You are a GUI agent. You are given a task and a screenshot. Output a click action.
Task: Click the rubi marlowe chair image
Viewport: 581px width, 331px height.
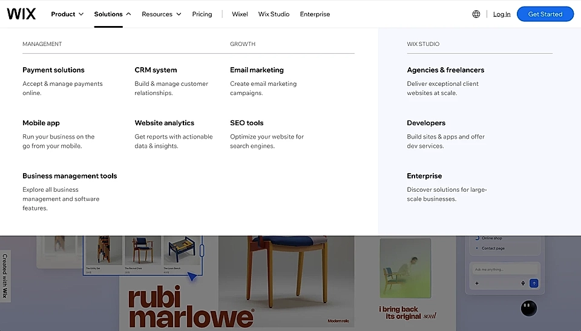286,282
